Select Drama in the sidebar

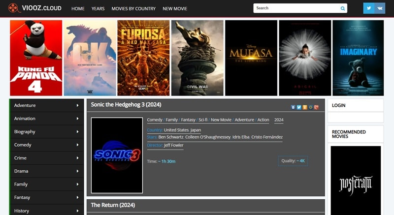pos(21,171)
